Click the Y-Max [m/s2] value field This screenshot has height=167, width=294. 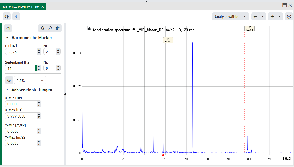pyautogui.click(x=21, y=143)
